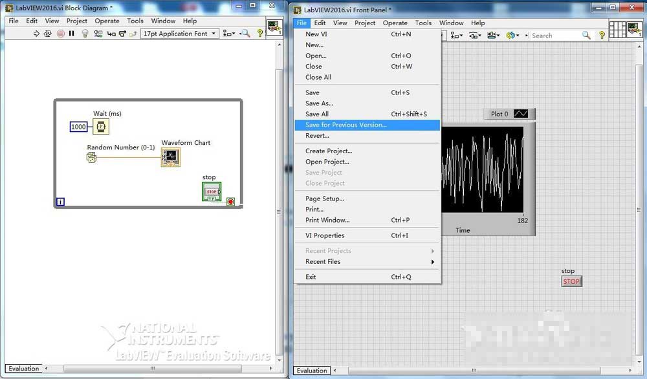
Task: Select Waveform Chart terminal on diagram
Action: pos(170,157)
